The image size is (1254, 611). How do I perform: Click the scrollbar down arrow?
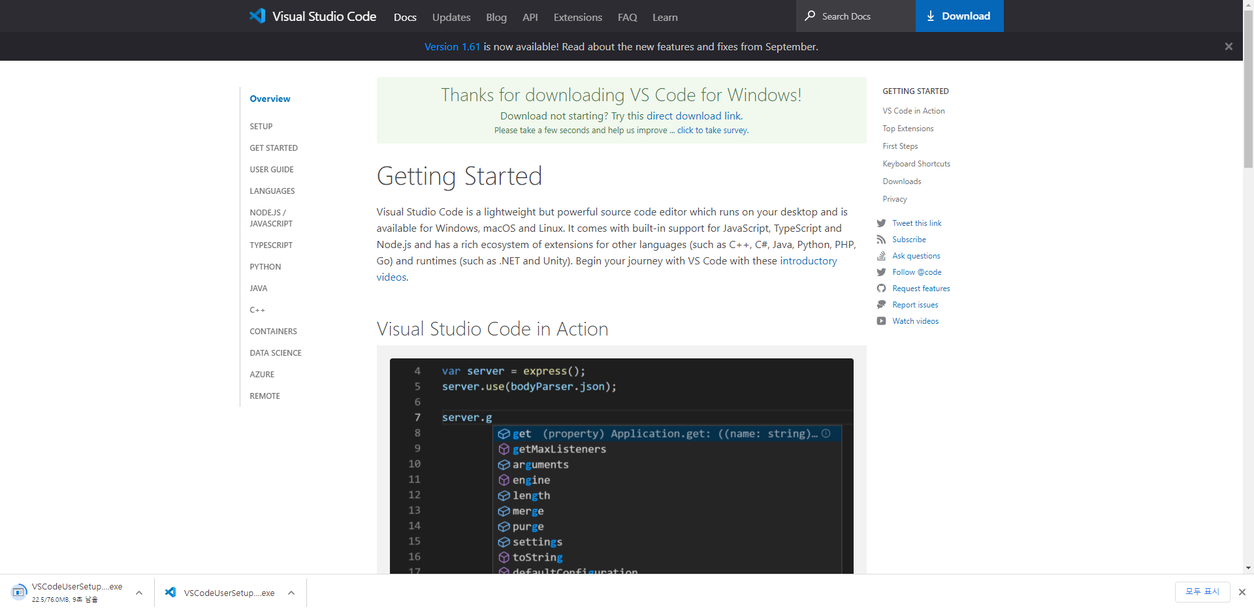coord(1248,568)
